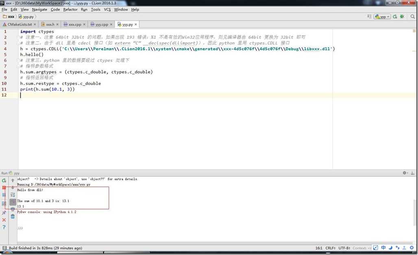Open the Tools menu
This screenshot has width=418, height=255.
(x=96, y=9)
